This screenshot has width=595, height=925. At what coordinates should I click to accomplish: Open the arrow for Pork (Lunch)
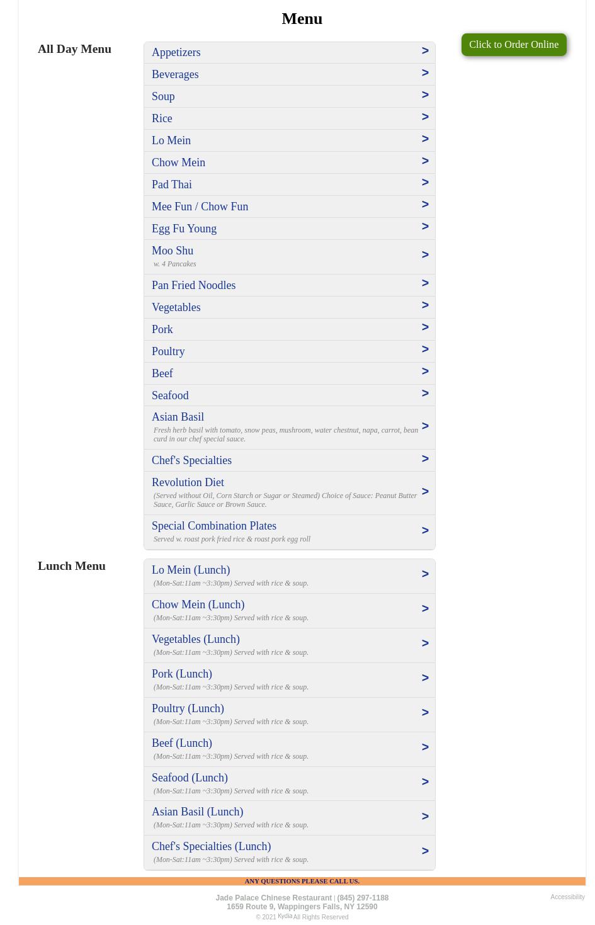(425, 678)
